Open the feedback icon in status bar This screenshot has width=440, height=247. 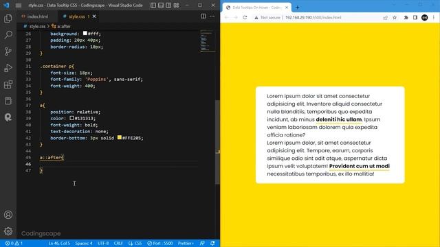[x=202, y=243]
